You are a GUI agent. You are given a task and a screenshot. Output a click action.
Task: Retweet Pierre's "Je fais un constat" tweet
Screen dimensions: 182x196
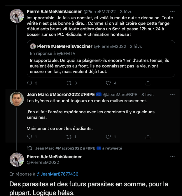tap(69, 83)
